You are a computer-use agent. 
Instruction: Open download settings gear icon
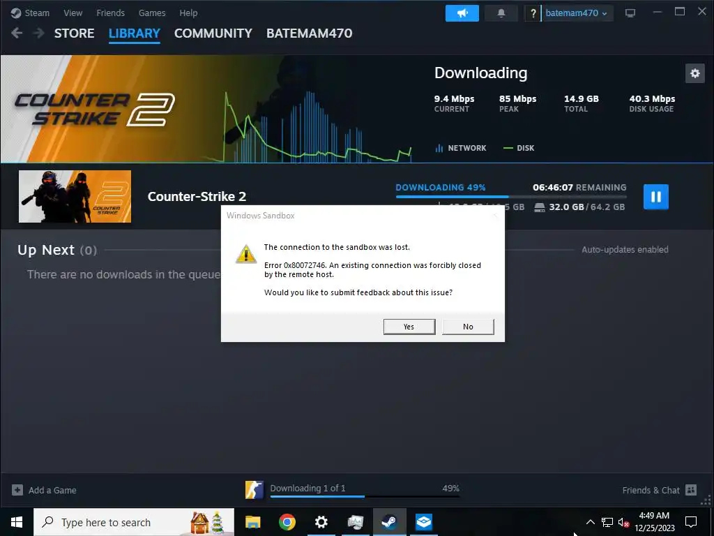click(695, 73)
